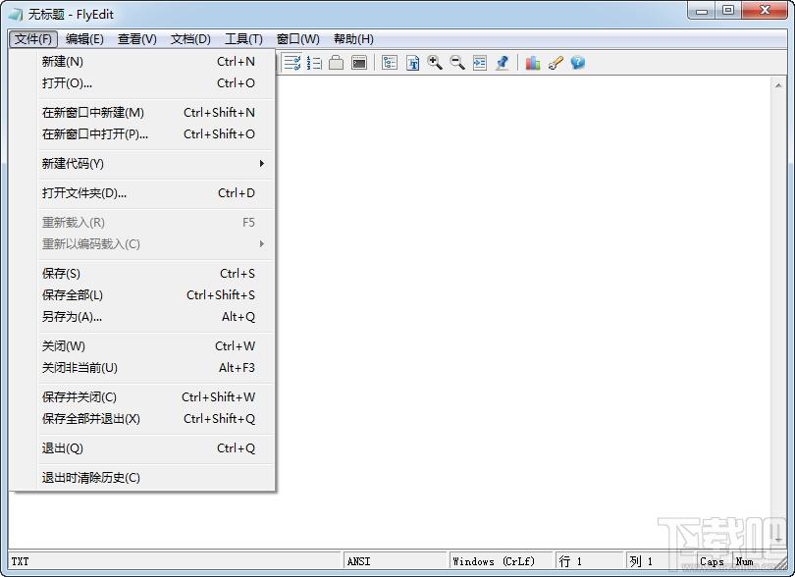Choose 打开文件夹(D)... menu entry
Viewport: 795px width, 577px height.
84,193
